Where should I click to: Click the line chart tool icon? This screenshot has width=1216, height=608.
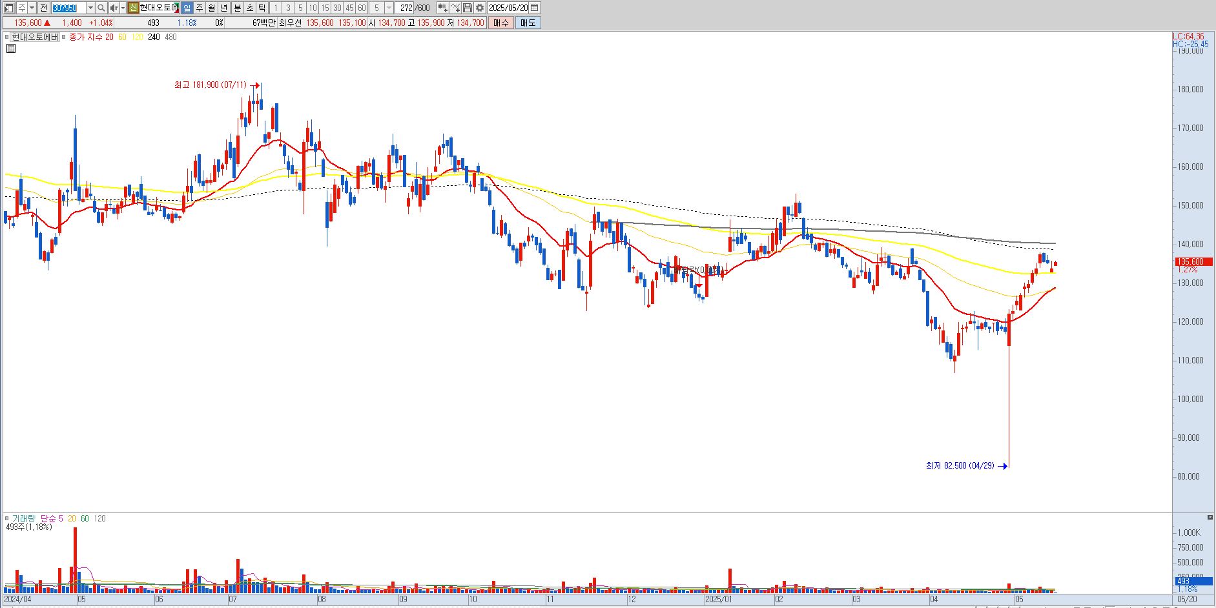pyautogui.click(x=455, y=8)
